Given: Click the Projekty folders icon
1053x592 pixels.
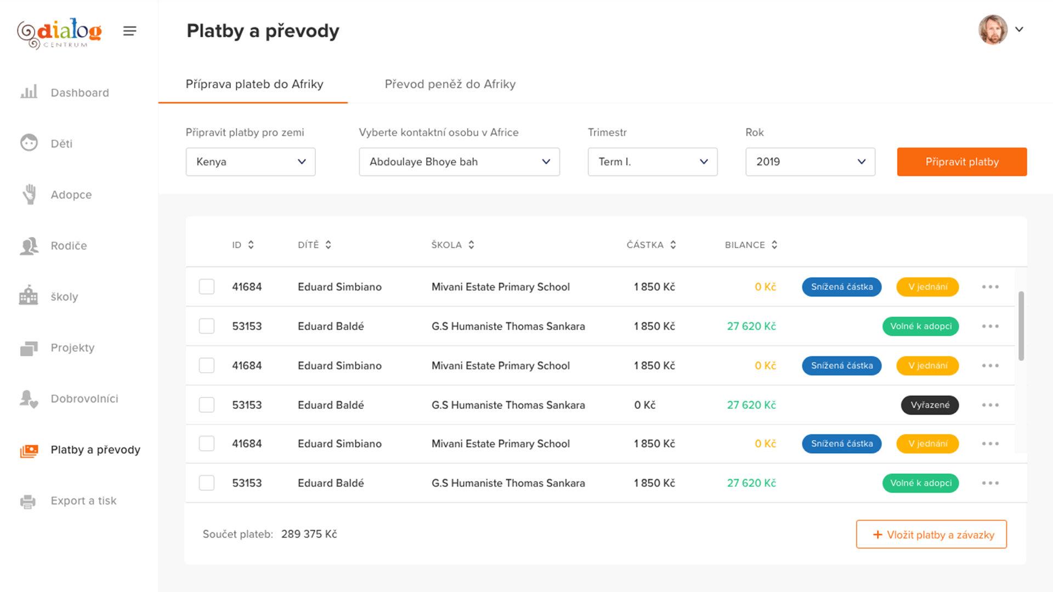Looking at the screenshot, I should coord(29,348).
